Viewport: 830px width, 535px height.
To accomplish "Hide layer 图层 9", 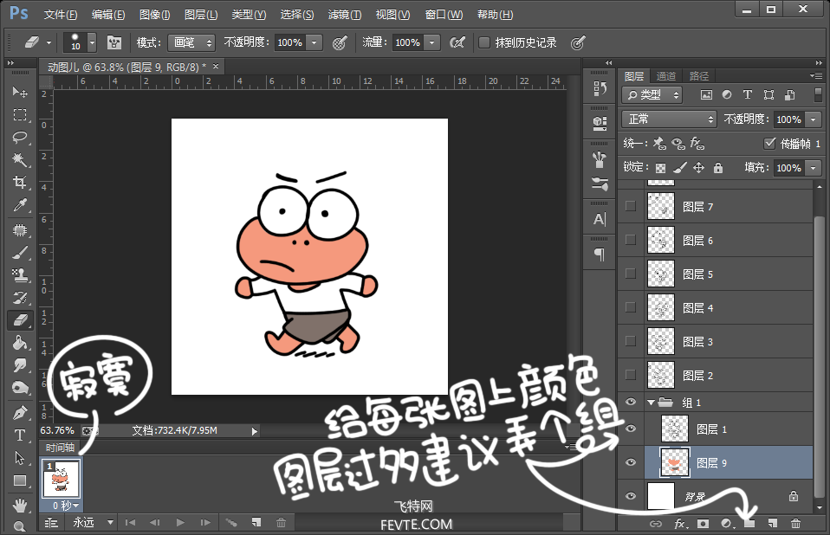I will pos(631,462).
